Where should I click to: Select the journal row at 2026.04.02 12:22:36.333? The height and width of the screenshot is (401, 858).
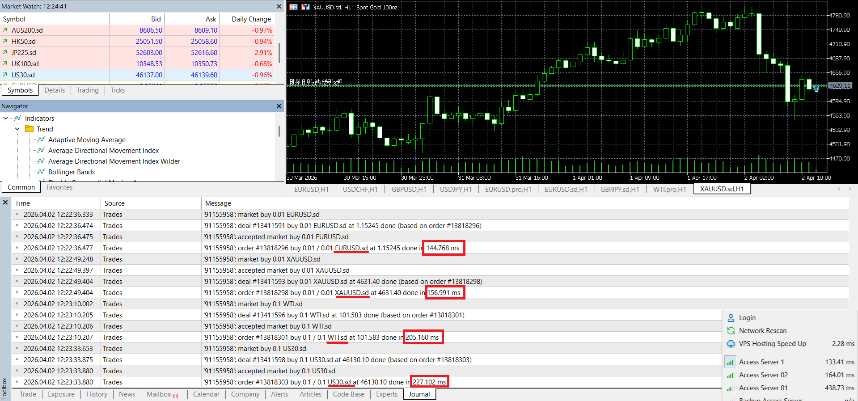coord(430,214)
